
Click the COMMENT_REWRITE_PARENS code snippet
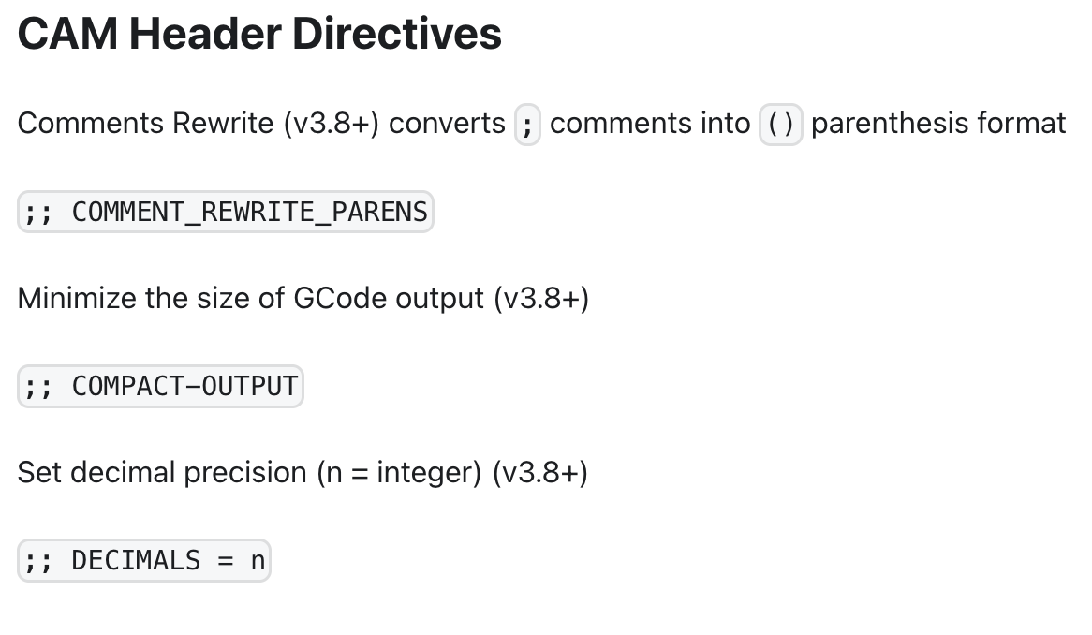226,212
